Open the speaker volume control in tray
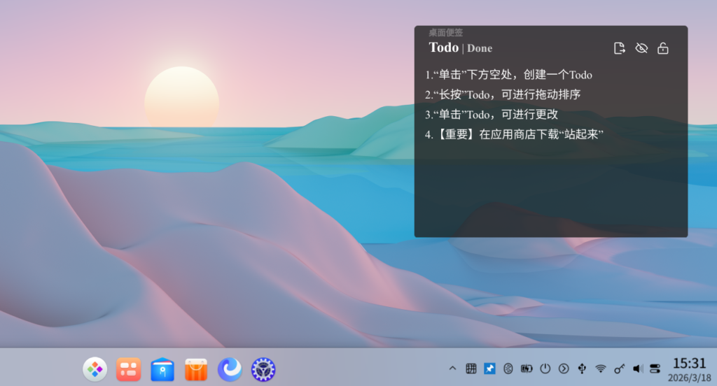This screenshot has width=717, height=386. coord(637,369)
